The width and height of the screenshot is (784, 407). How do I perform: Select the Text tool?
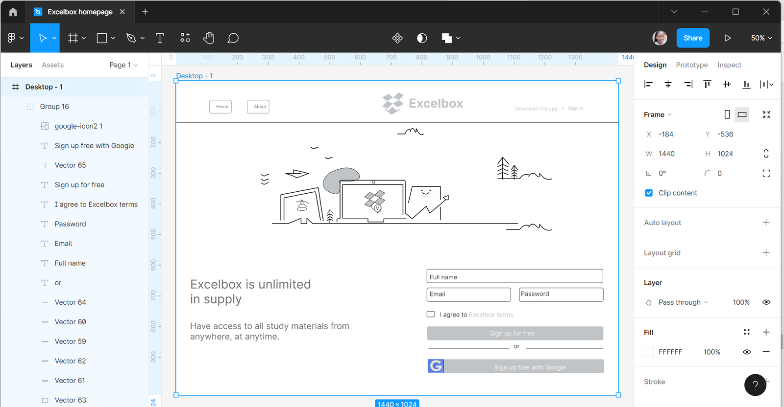(160, 38)
